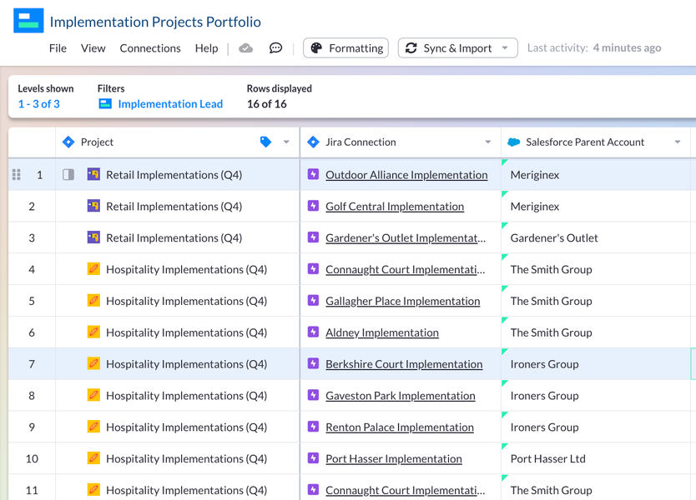Click the Jira epic icon beside Berkshire Court
Screen dimensions: 696x500
[314, 363]
